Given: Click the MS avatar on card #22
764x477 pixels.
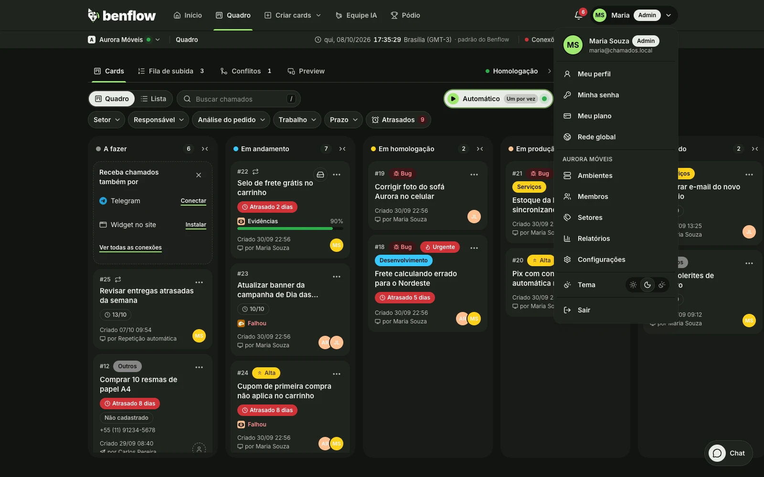Looking at the screenshot, I should point(337,245).
